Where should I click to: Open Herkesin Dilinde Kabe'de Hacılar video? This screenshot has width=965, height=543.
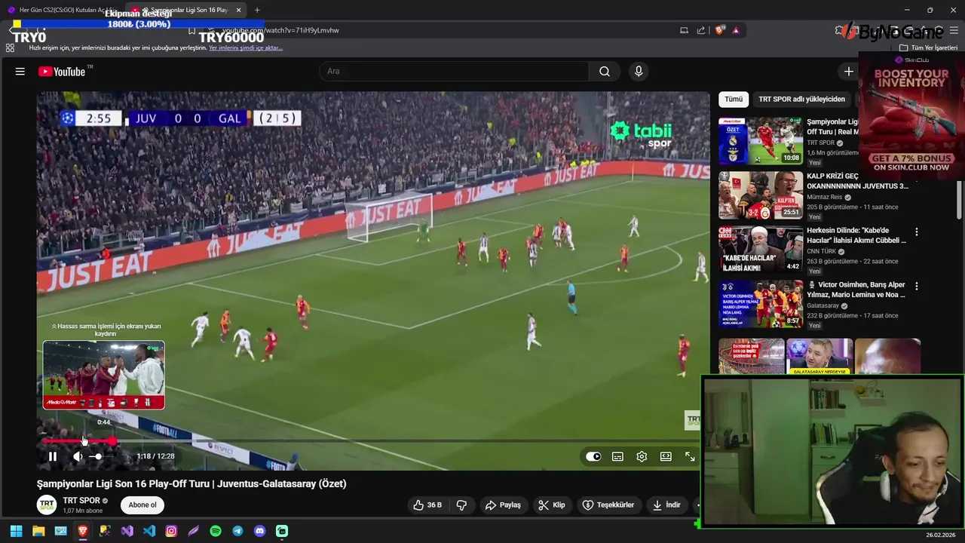click(x=761, y=249)
